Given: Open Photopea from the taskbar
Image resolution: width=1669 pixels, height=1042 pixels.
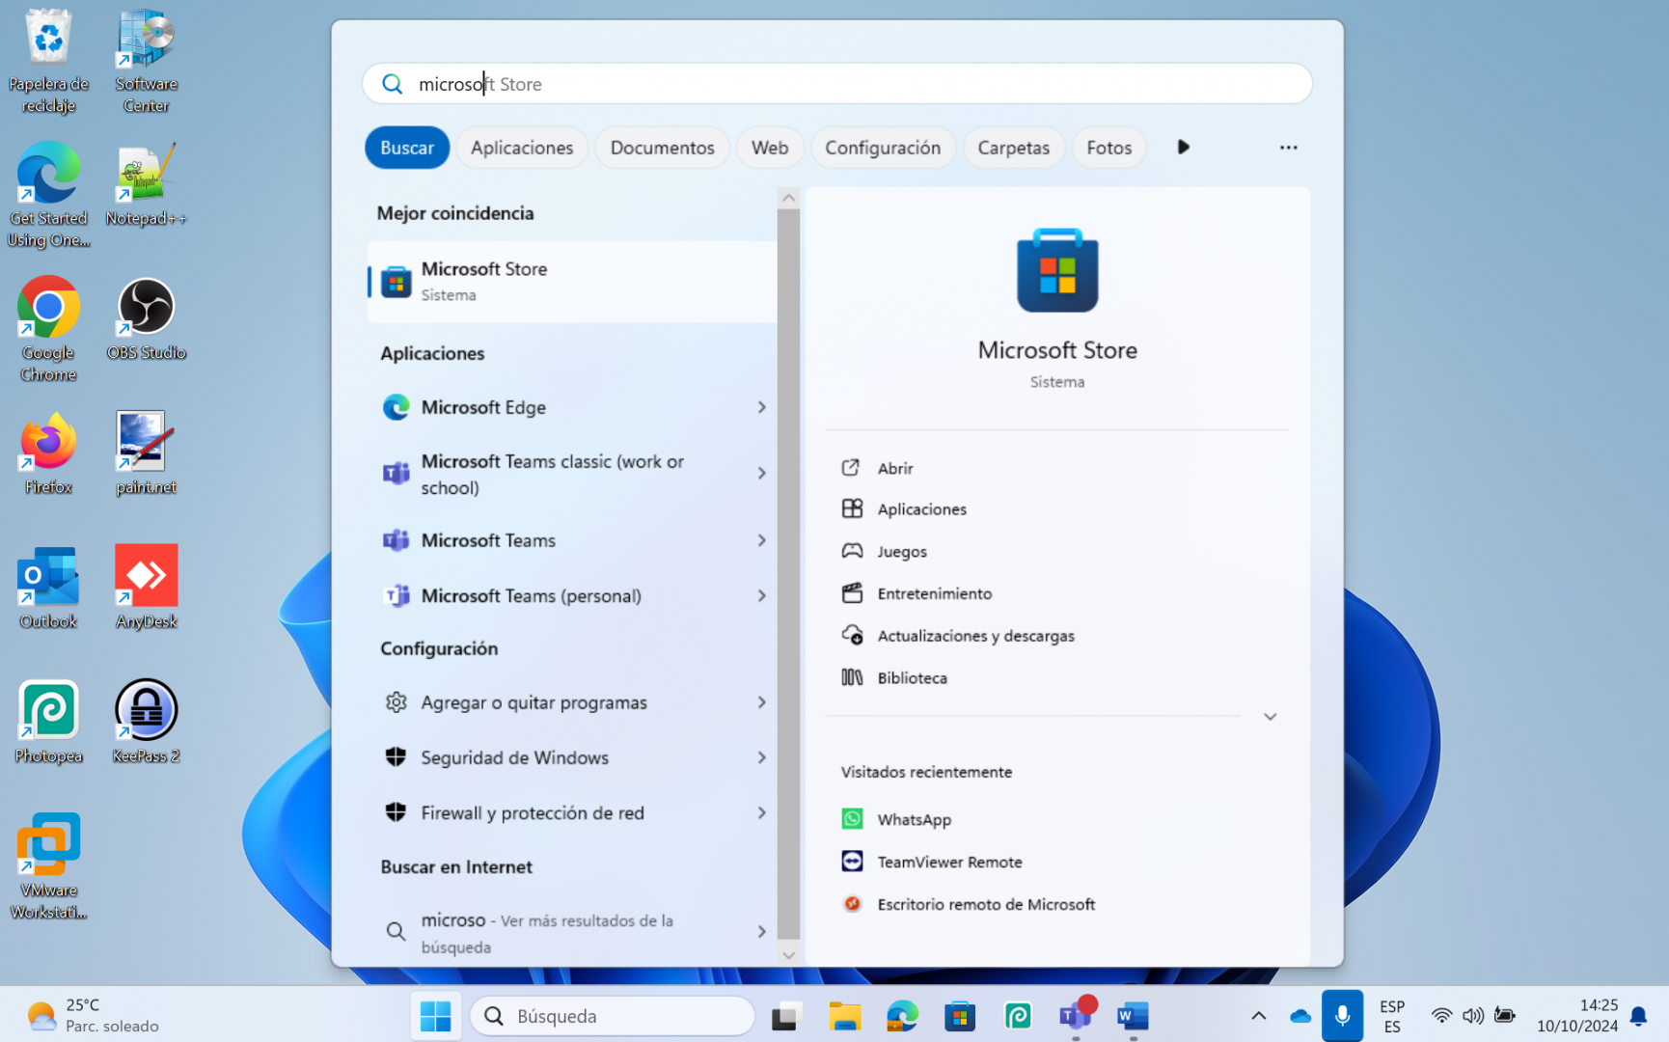Looking at the screenshot, I should pos(1018,1016).
